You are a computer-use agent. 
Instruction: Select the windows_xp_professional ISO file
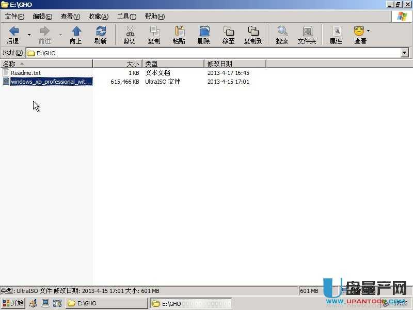(51, 82)
